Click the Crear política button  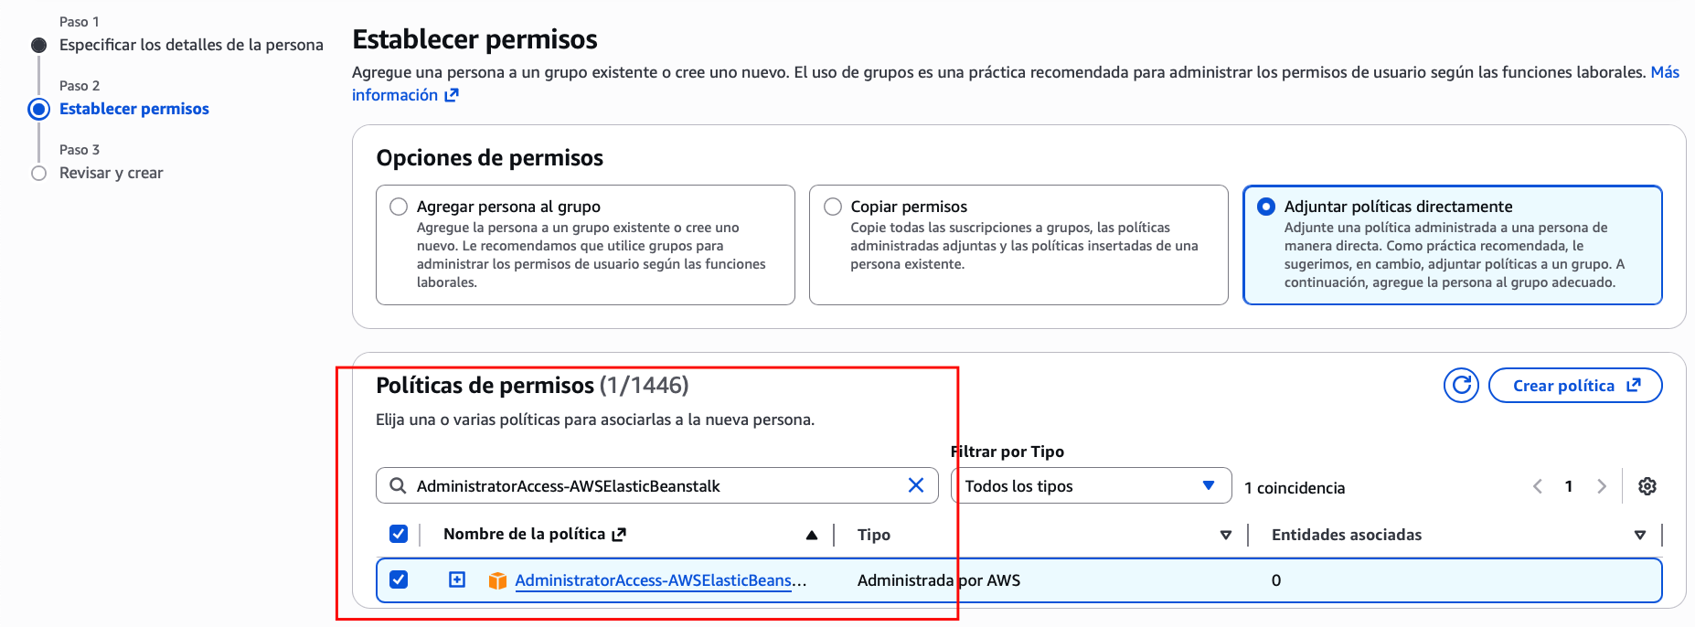click(1574, 385)
